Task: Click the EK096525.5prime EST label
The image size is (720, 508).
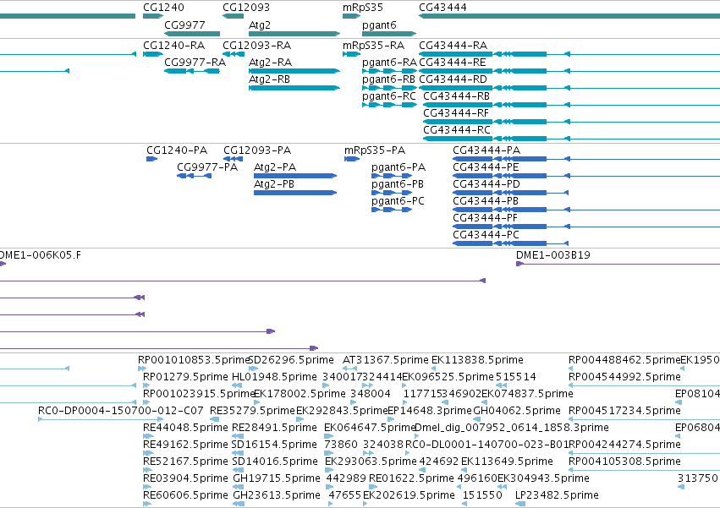Action: pyautogui.click(x=448, y=377)
